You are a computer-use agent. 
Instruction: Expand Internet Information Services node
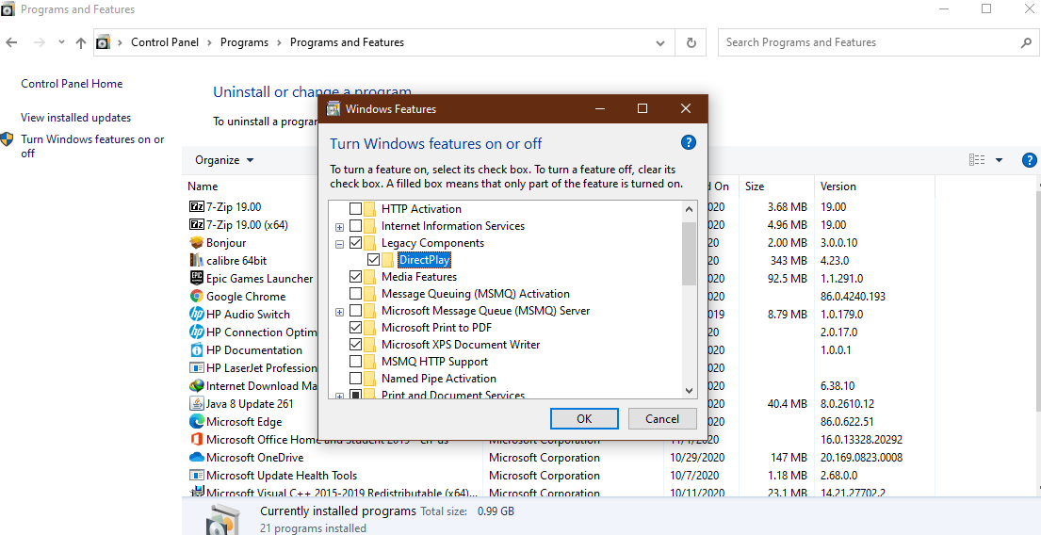pyautogui.click(x=339, y=227)
